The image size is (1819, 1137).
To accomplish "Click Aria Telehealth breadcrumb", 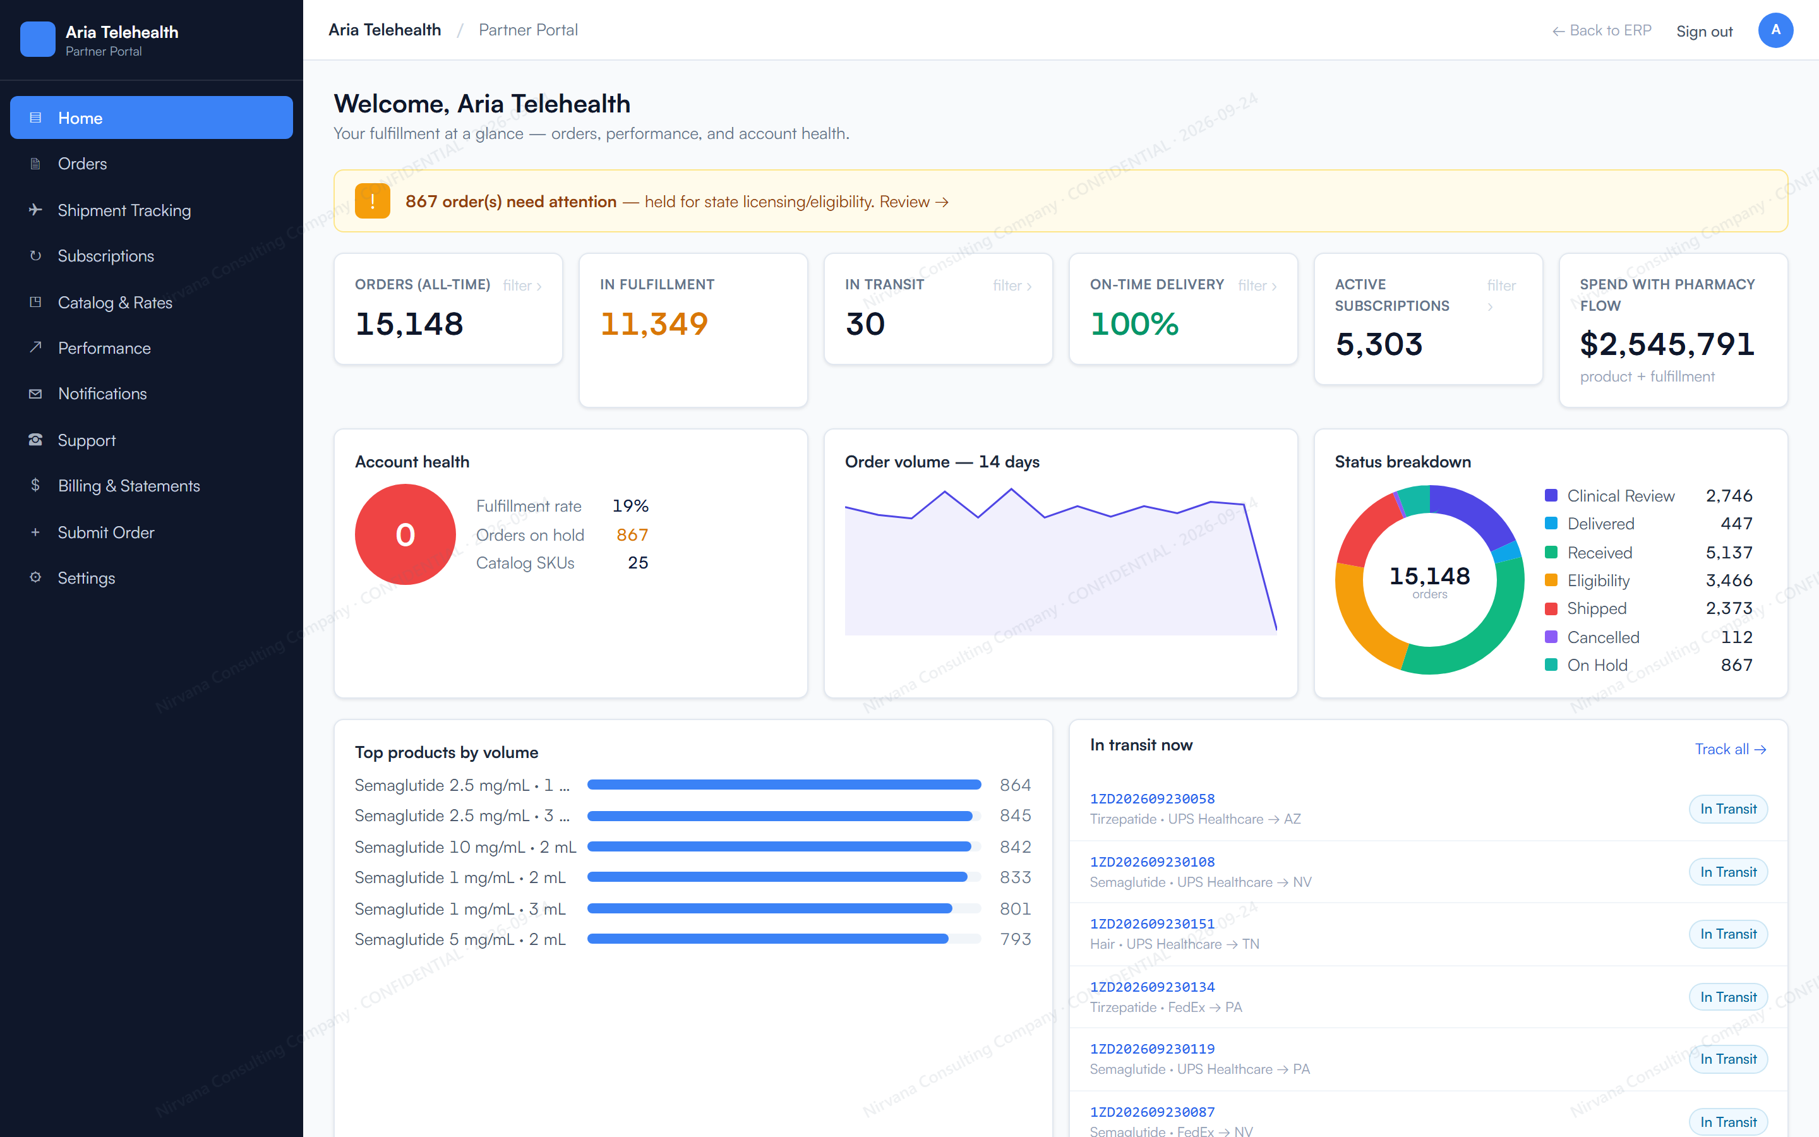I will coord(385,30).
